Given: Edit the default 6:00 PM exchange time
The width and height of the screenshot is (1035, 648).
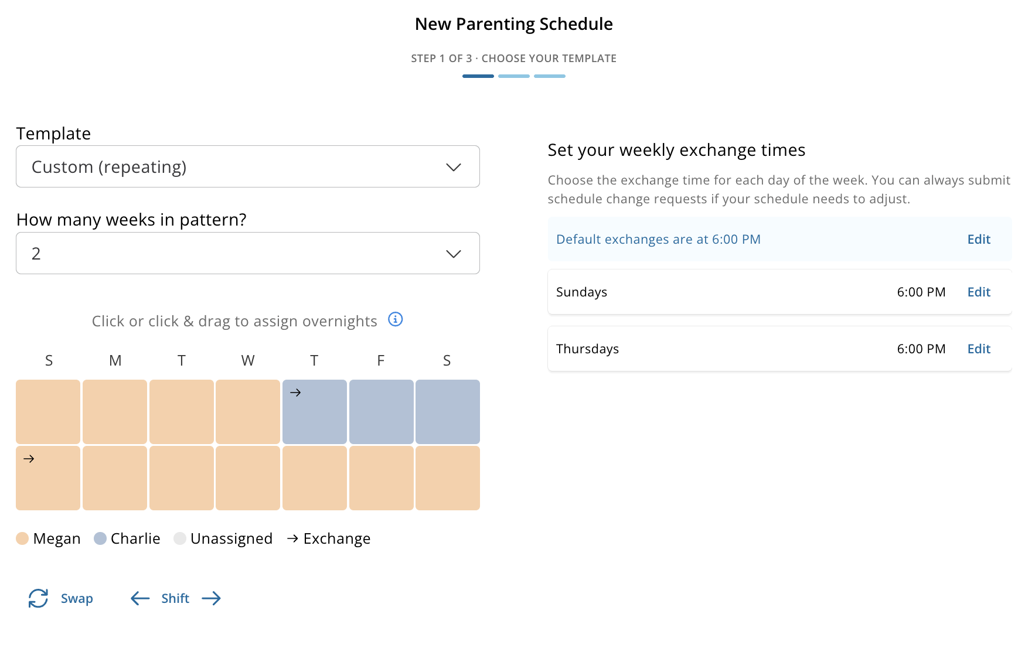Looking at the screenshot, I should pos(979,239).
